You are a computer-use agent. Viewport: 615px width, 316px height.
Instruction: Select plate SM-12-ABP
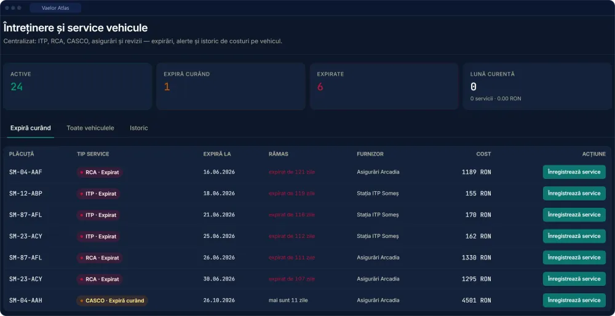pyautogui.click(x=25, y=193)
